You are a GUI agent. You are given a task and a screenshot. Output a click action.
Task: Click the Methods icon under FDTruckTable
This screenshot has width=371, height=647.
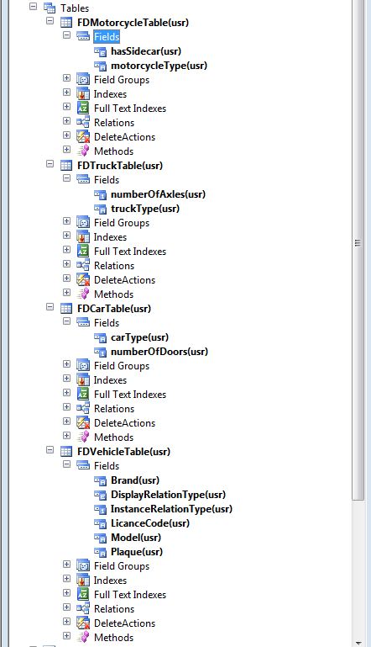tap(83, 294)
